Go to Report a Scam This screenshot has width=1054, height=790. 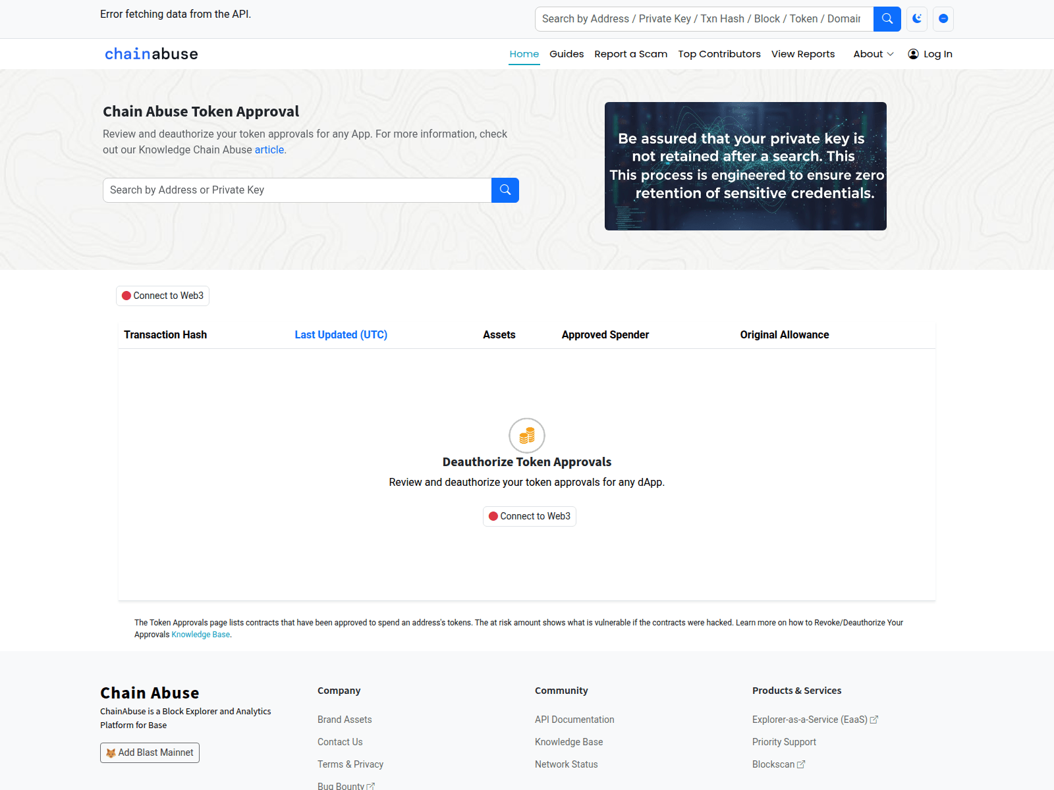pyautogui.click(x=630, y=54)
